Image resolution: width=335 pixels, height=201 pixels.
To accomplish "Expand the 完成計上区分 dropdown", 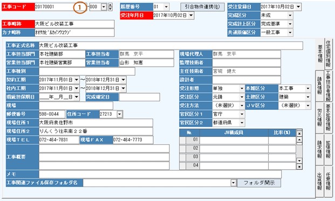I will (x=290, y=24).
